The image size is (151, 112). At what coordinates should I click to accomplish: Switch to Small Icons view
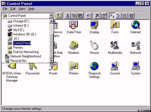coord(119,16)
